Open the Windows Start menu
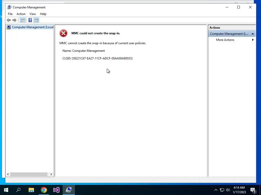This screenshot has width=261, height=195. pos(6,190)
